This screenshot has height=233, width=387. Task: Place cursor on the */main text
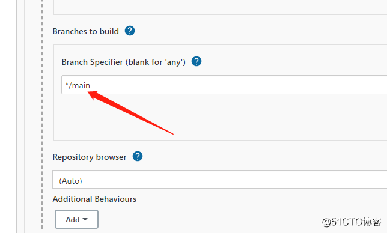pos(78,85)
